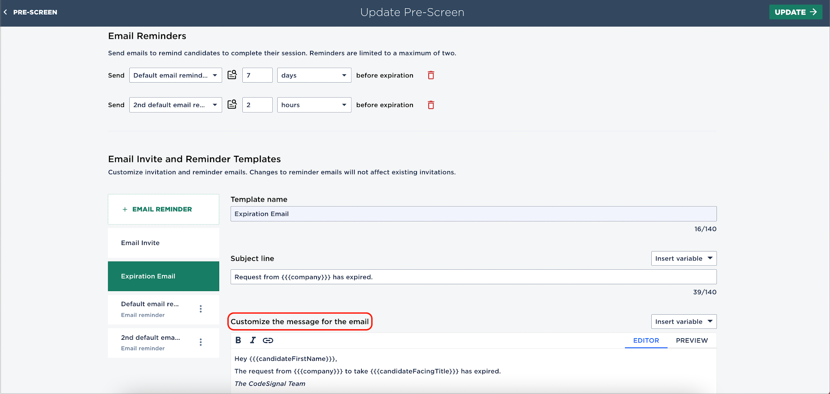This screenshot has height=394, width=830.
Task: Preview the first reminder email template icon
Action: pos(232,75)
